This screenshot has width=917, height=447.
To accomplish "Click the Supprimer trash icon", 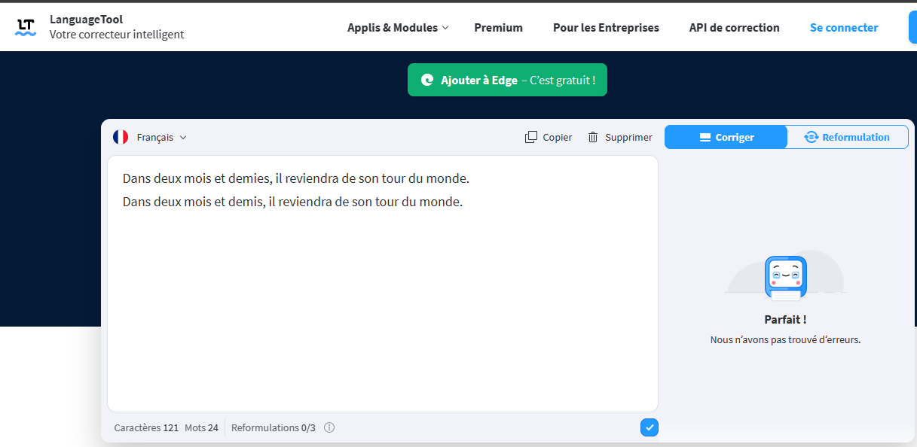I will pos(591,137).
